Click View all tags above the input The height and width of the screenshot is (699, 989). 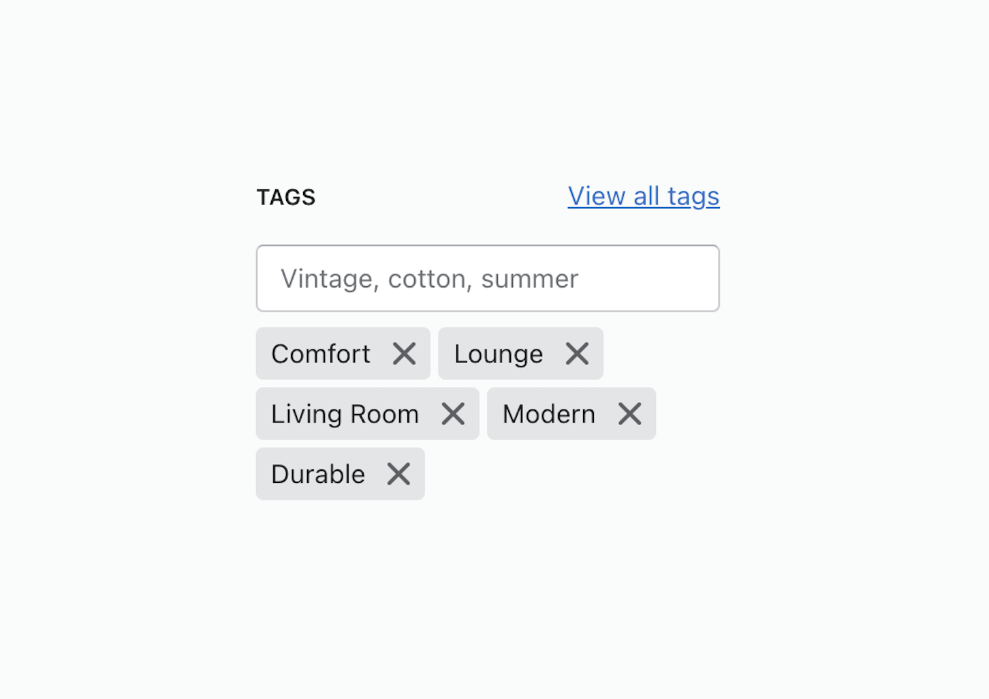(x=643, y=196)
